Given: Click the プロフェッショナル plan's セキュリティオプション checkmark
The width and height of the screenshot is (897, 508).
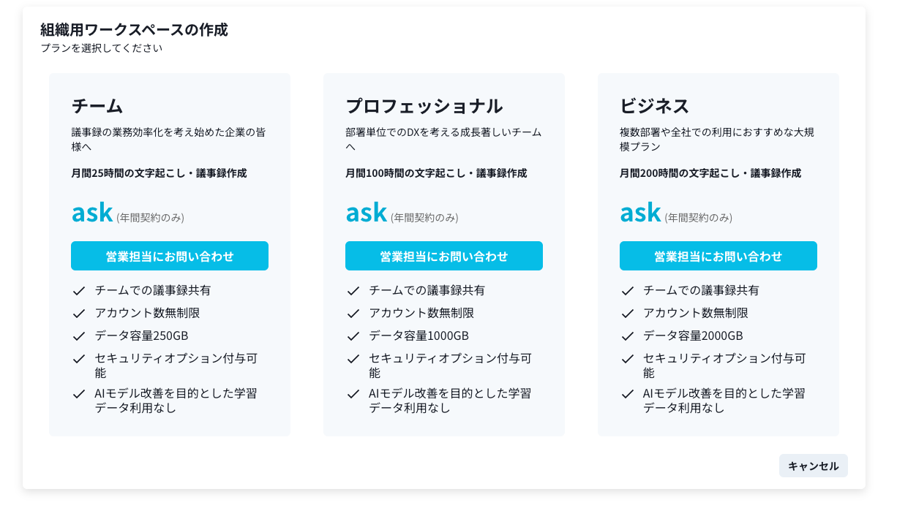Looking at the screenshot, I should (x=353, y=359).
